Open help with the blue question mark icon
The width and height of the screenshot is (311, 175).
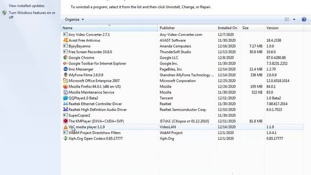304,19
